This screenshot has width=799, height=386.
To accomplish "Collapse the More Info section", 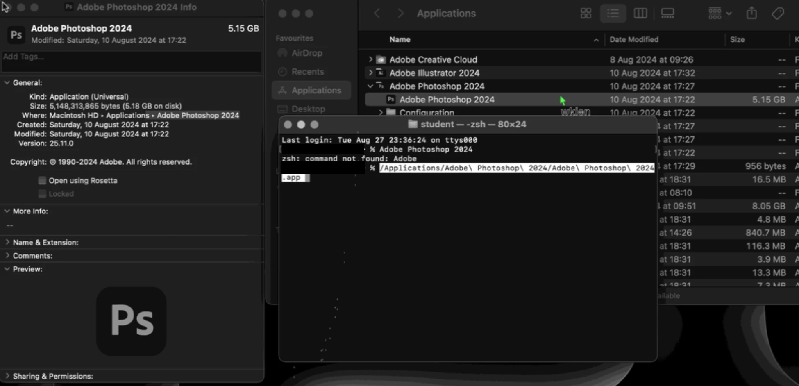I will (7, 211).
